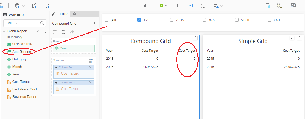305x119 pixels.
Task: Switch to the Editor tab
Action: click(60, 14)
